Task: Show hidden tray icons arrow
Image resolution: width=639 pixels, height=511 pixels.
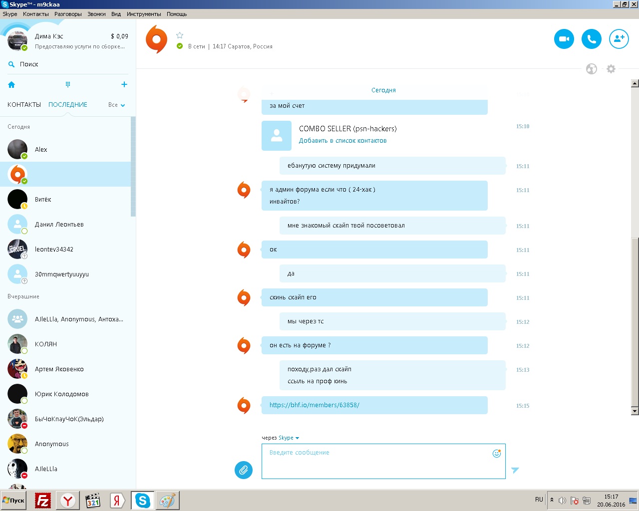Action: point(552,500)
